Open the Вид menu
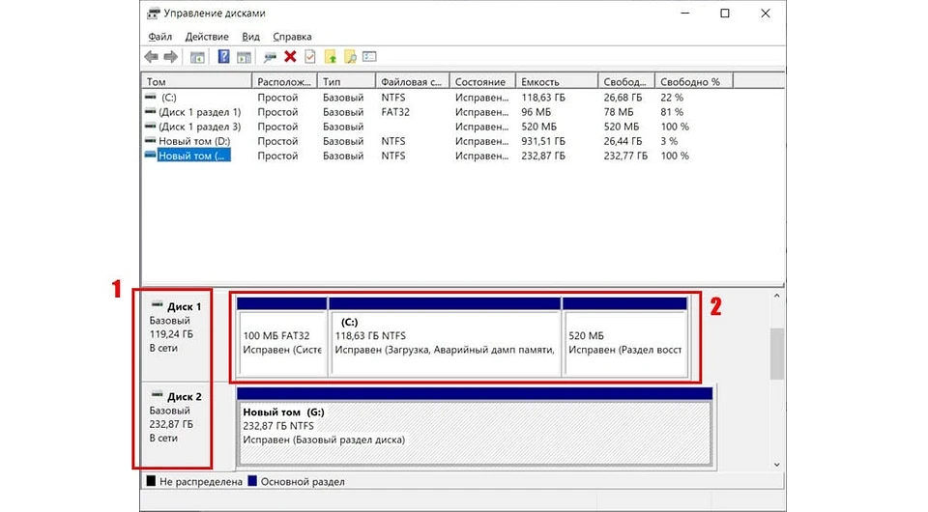This screenshot has height=512, width=928. coord(250,37)
